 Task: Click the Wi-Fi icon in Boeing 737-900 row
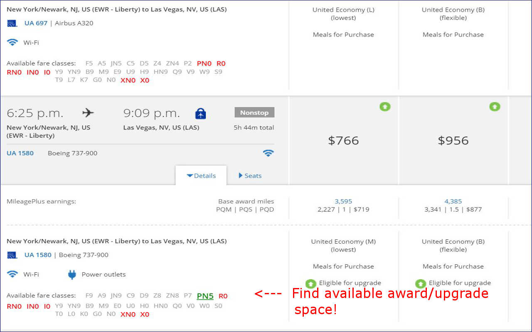[268, 153]
